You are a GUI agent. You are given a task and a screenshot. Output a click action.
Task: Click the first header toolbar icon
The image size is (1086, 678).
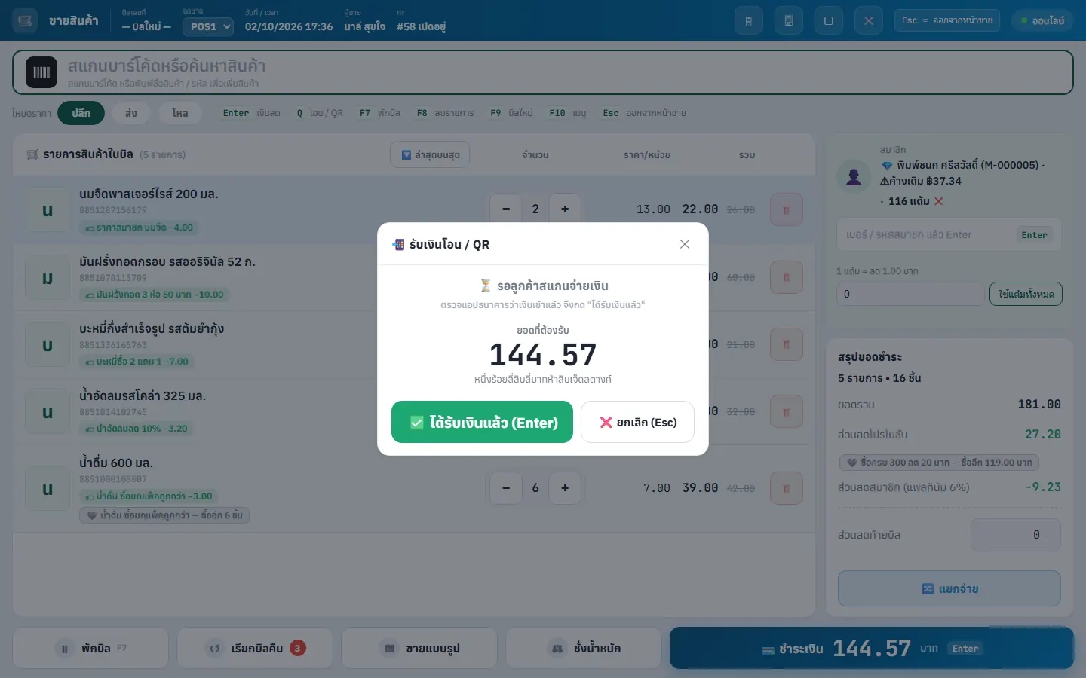[749, 20]
